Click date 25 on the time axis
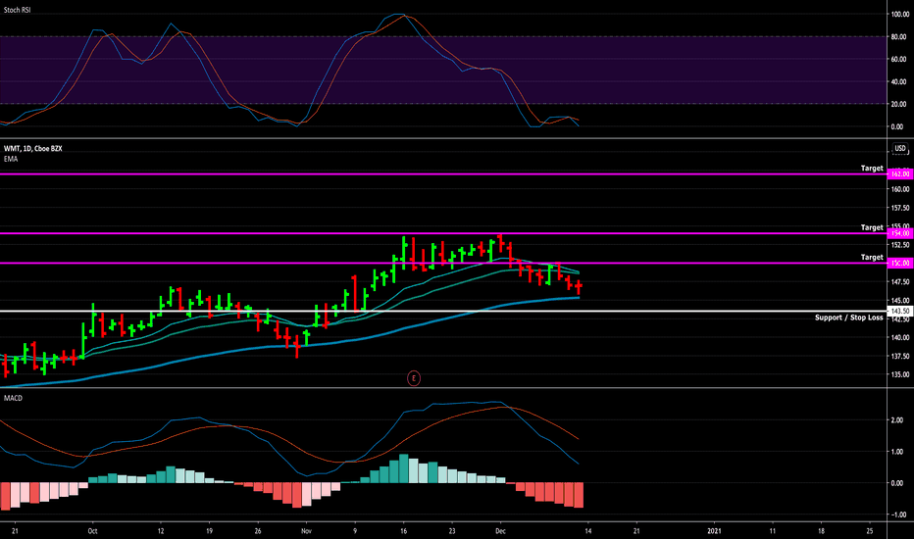This screenshot has width=914, height=539. (x=870, y=531)
